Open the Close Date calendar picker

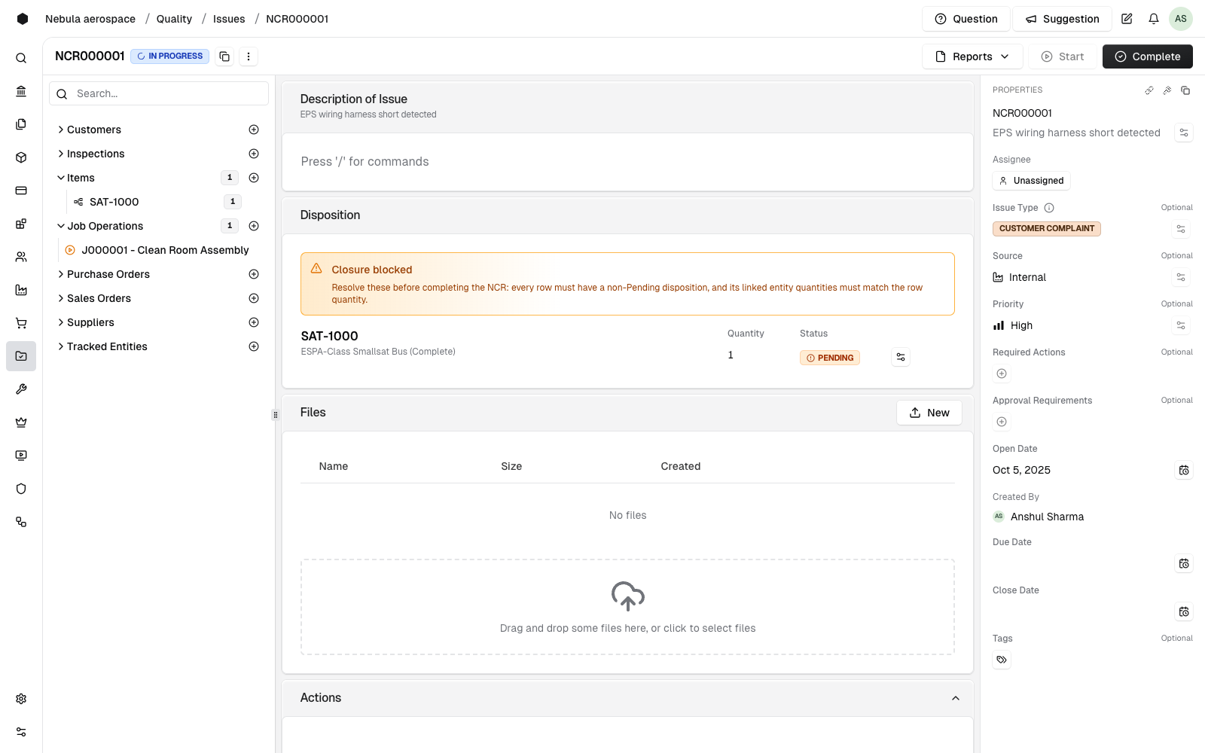(1184, 611)
